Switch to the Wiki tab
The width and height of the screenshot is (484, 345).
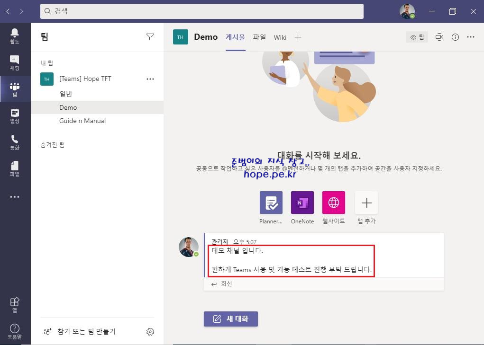(280, 37)
